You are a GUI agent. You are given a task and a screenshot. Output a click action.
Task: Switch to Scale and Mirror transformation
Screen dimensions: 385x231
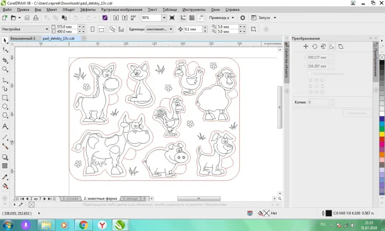323,46
